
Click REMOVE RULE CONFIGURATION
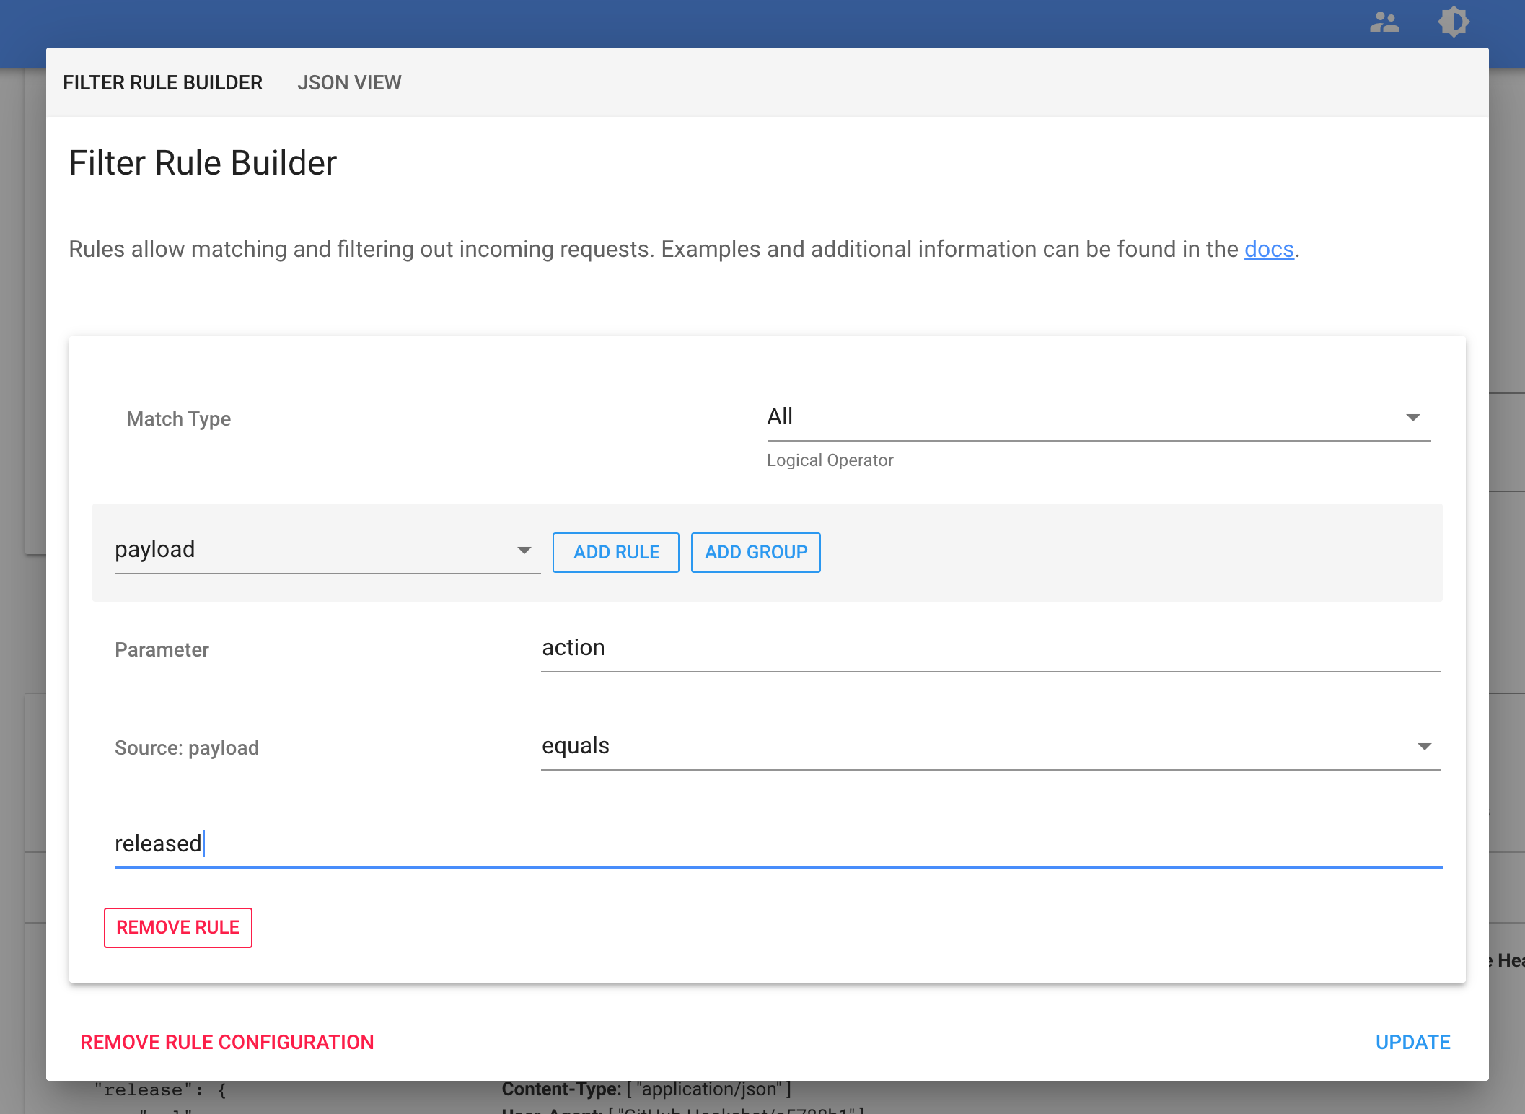click(227, 1042)
